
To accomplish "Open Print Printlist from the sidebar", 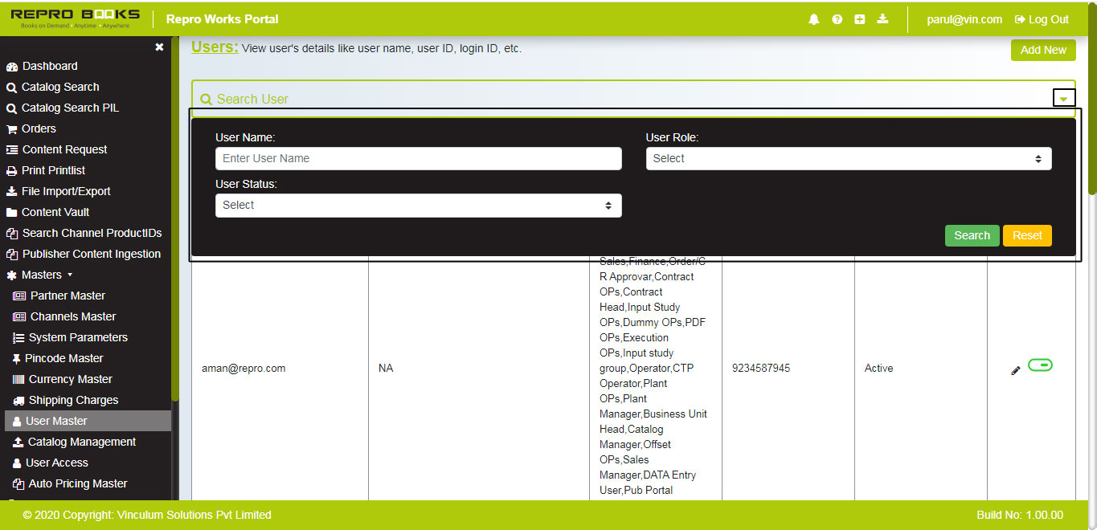I will pos(51,170).
